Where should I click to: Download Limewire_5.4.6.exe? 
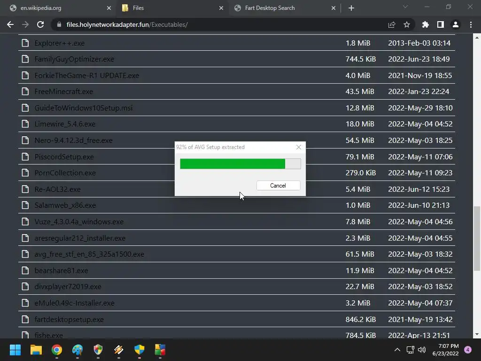65,124
